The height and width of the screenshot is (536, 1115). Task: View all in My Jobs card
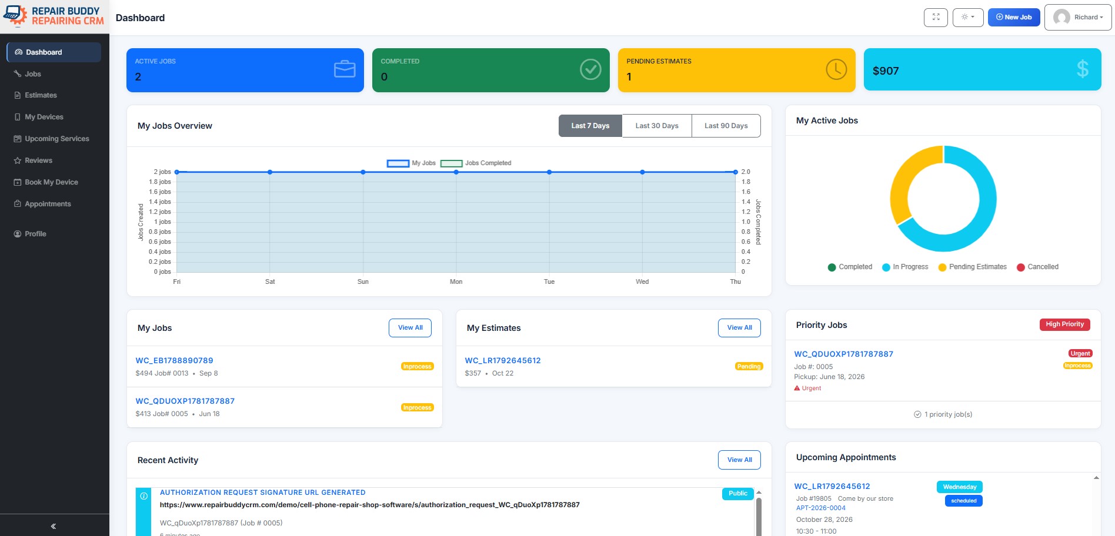coord(410,328)
